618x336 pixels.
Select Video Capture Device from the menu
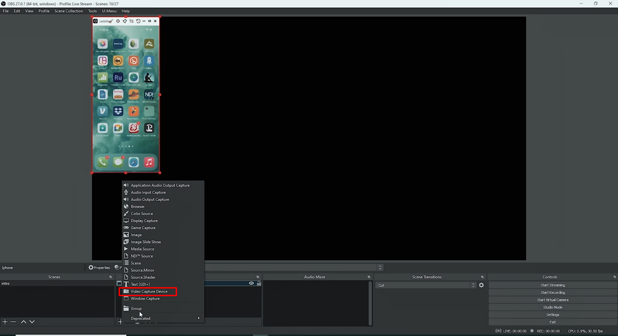[148, 291]
